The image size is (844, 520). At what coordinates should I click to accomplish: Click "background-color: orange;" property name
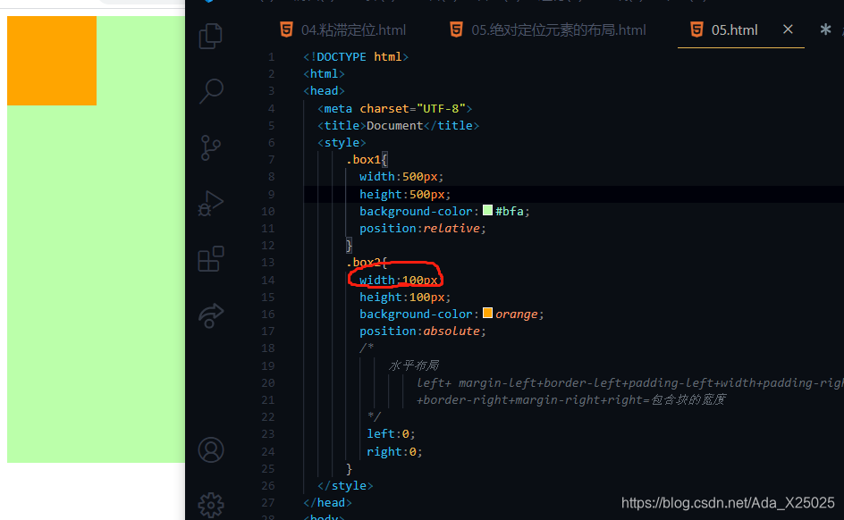416,314
